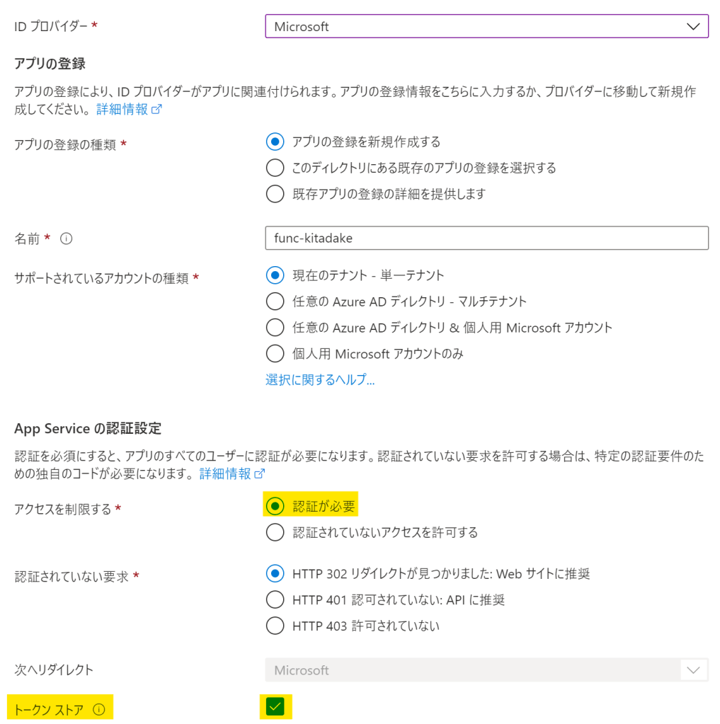
Task: Pick 個人用 Microsoft アカウントのみ radio button
Action: (x=275, y=354)
